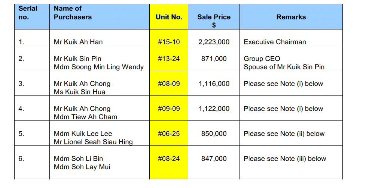Viewport: 369px width, 188px height.
Task: Click the "Group CEO" remark text
Action: (x=262, y=59)
